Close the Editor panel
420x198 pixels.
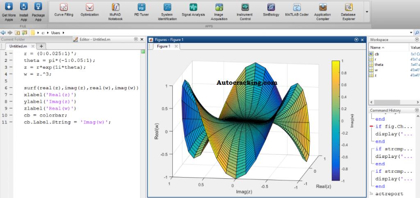[x=142, y=39]
